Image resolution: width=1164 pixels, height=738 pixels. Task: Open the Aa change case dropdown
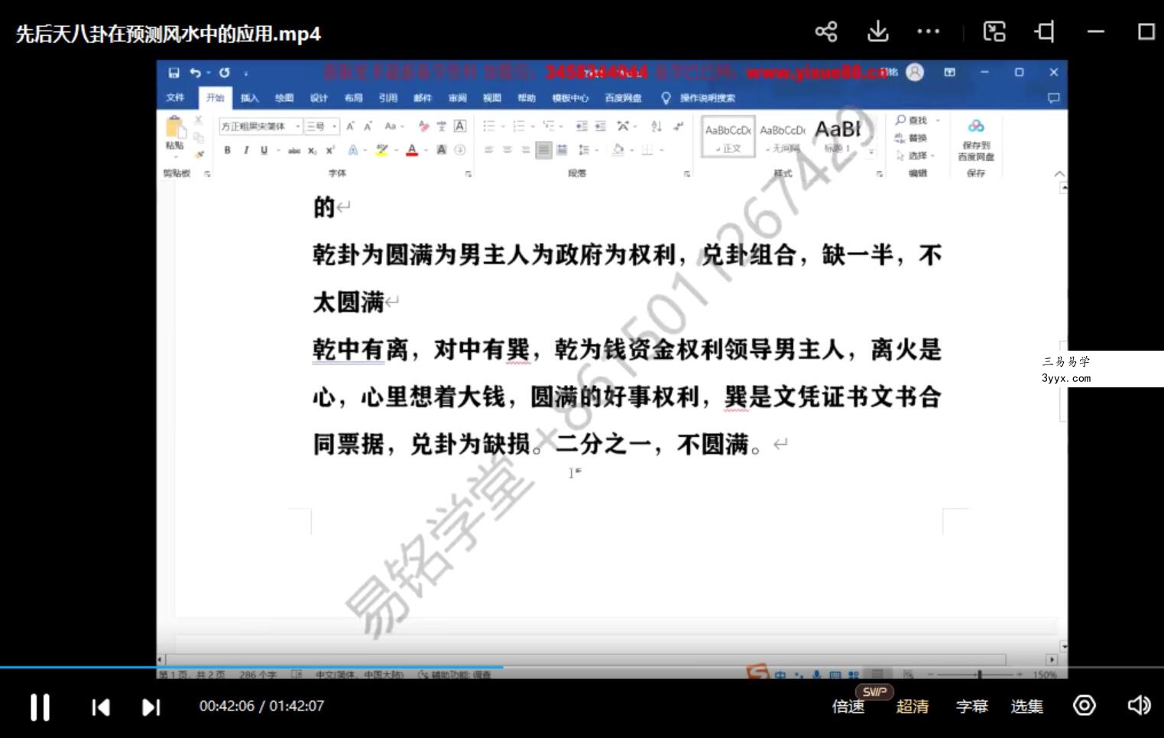(393, 126)
